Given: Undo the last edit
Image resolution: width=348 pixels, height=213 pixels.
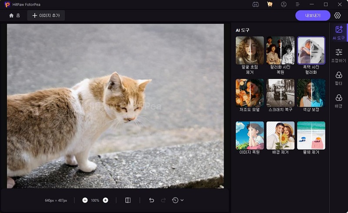Looking at the screenshot, I should 151,200.
